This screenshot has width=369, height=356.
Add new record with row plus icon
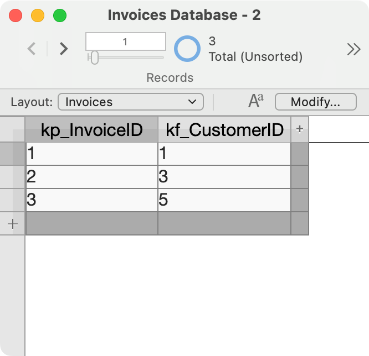coord(13,224)
